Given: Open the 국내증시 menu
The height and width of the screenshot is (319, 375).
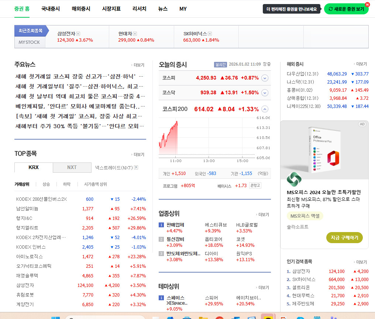Looking at the screenshot, I should (51, 9).
